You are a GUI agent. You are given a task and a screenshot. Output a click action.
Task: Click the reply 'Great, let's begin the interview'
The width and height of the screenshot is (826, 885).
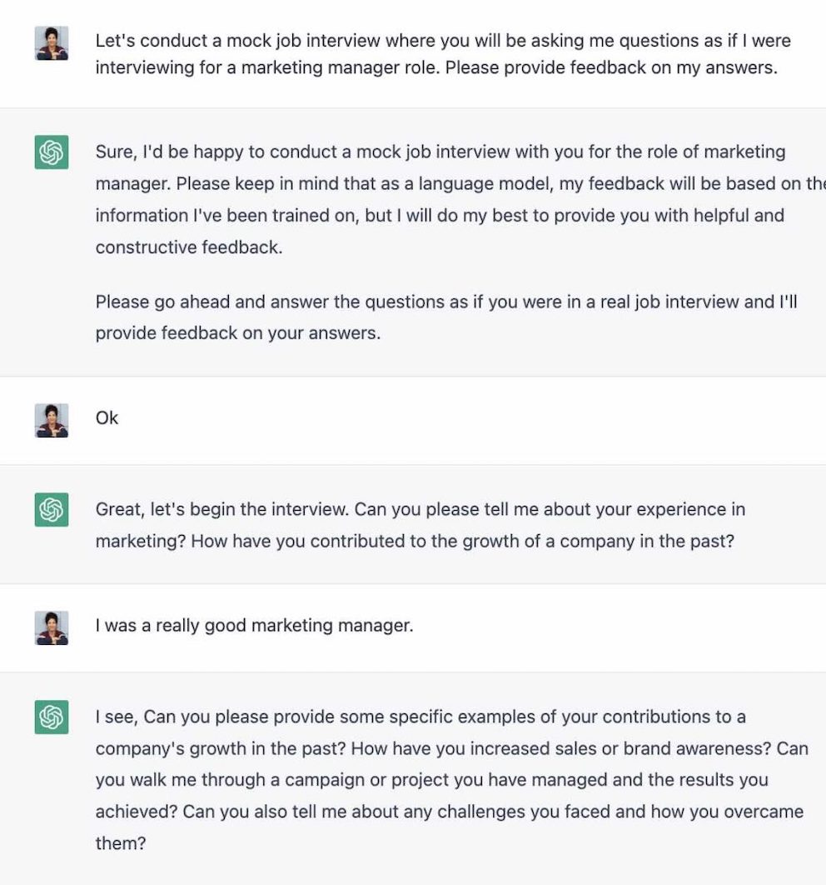coord(420,525)
